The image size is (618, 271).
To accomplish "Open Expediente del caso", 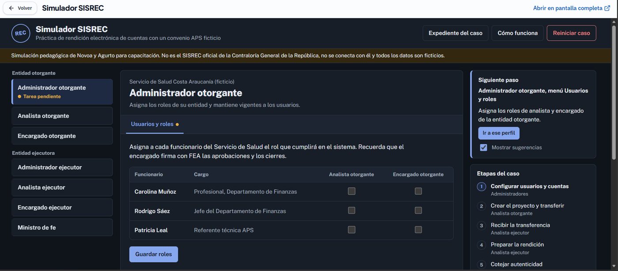I will point(456,33).
